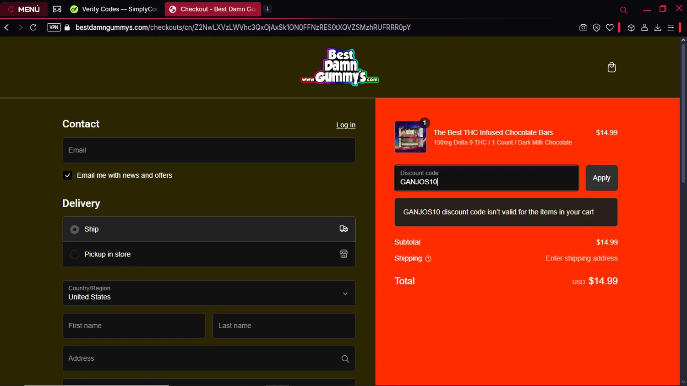The height and width of the screenshot is (386, 687).
Task: Click the tab search magnifier icon
Action: point(623,10)
